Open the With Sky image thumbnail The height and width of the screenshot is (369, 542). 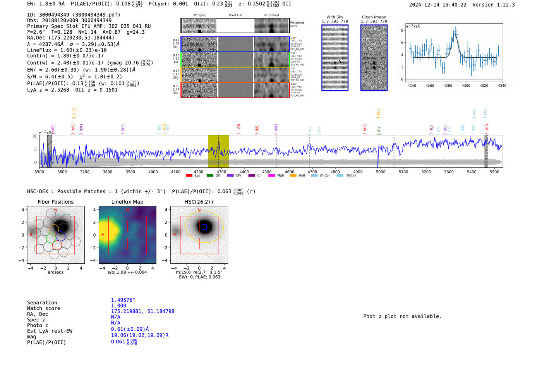pos(335,58)
